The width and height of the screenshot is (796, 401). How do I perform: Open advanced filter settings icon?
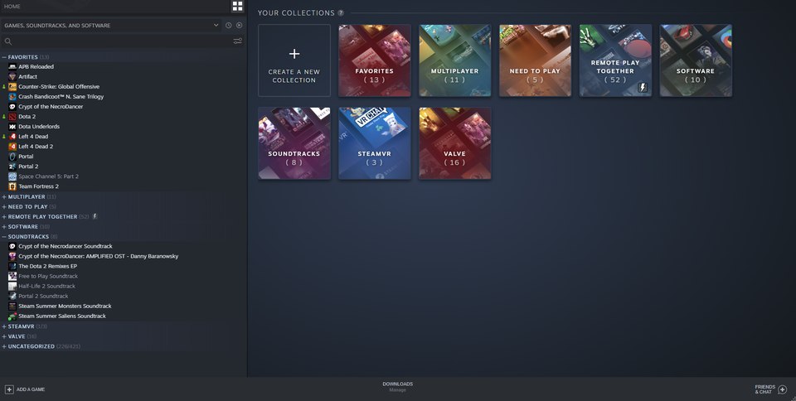click(x=238, y=41)
